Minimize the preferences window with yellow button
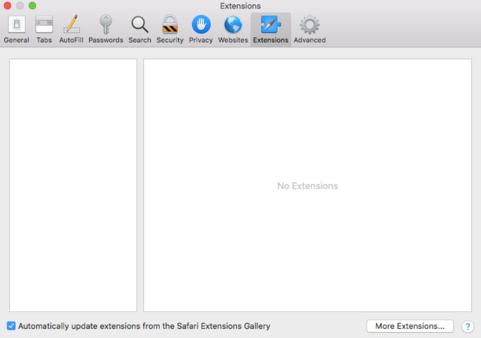This screenshot has height=338, width=481. tap(20, 6)
